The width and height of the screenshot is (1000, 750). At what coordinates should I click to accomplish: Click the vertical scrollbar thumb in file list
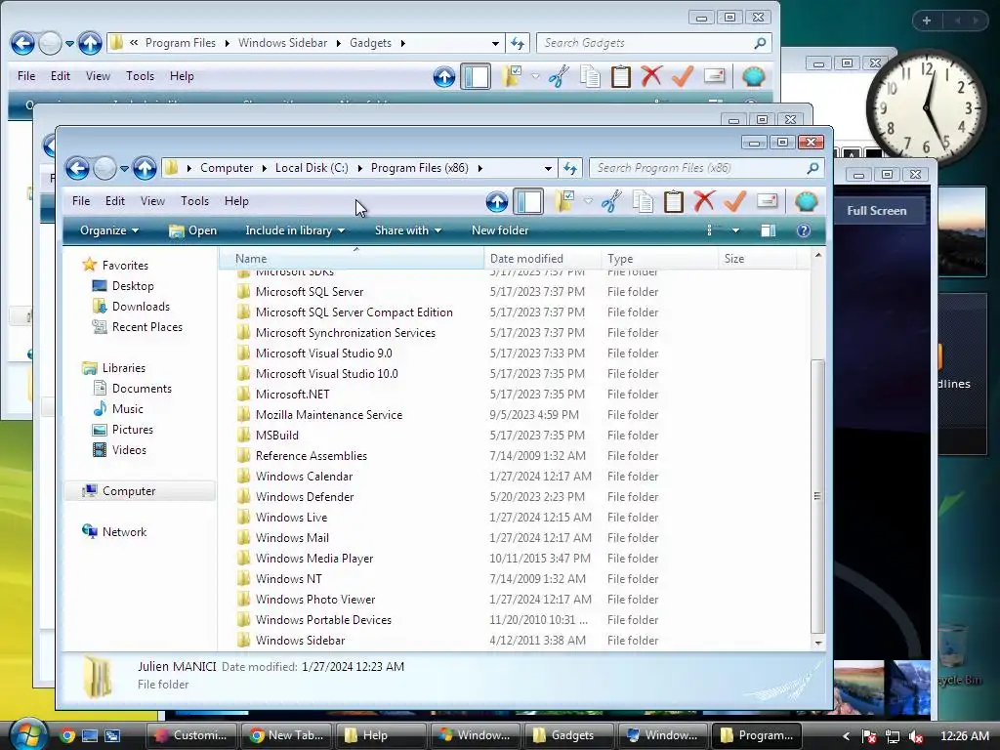click(x=817, y=495)
